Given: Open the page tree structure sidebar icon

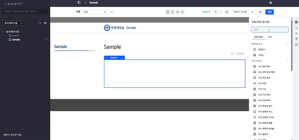Looking at the screenshot, I should pos(296,28).
